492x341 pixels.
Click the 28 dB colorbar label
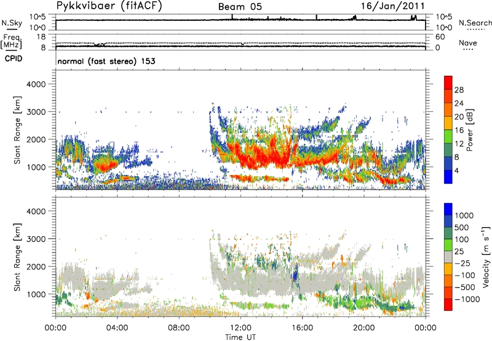click(459, 90)
